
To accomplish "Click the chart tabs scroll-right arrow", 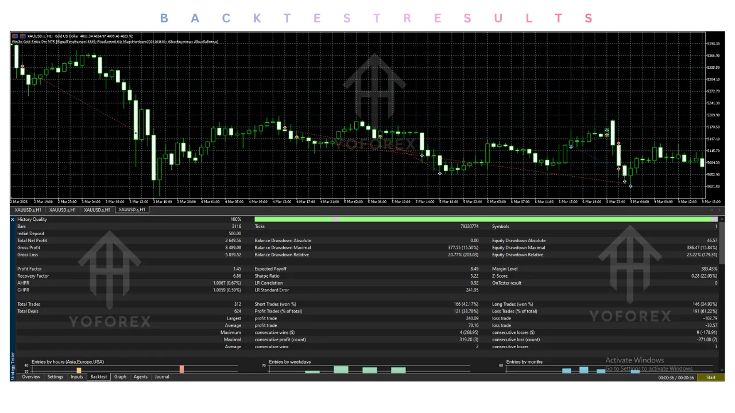I will click(720, 210).
